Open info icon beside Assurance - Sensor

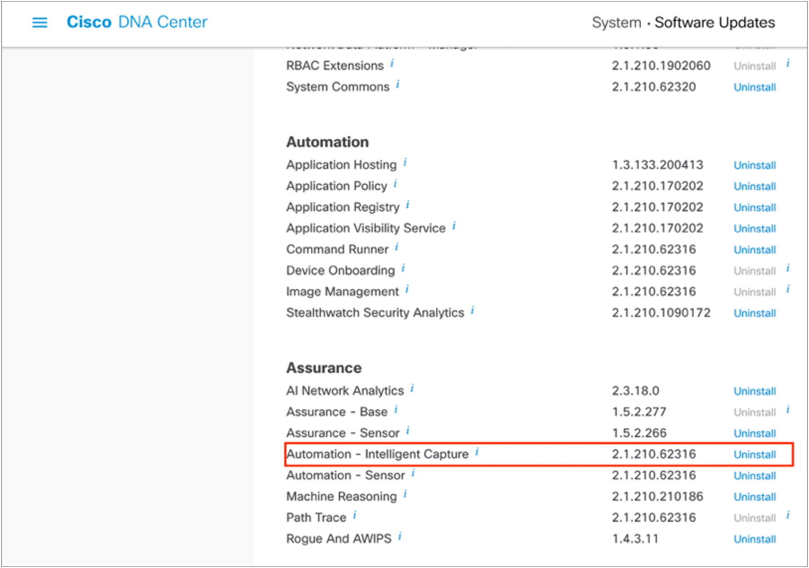[x=408, y=431]
